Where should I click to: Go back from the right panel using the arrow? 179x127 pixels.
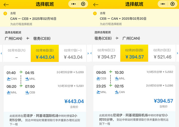(96, 4)
